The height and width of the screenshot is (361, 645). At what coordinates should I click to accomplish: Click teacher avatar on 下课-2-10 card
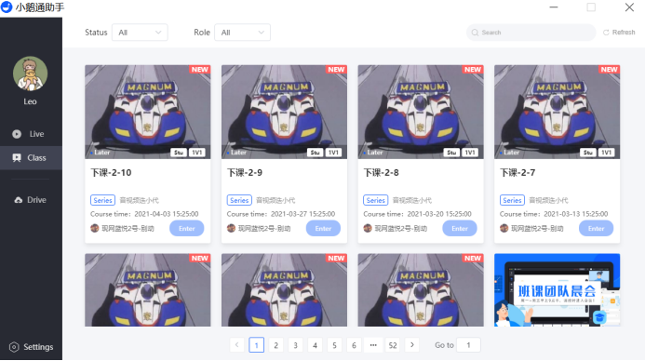[95, 228]
